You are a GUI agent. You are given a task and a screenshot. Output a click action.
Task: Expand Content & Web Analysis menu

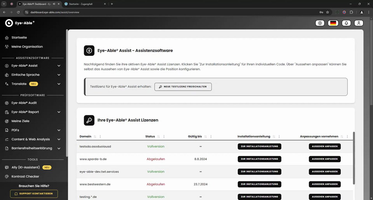click(x=59, y=139)
